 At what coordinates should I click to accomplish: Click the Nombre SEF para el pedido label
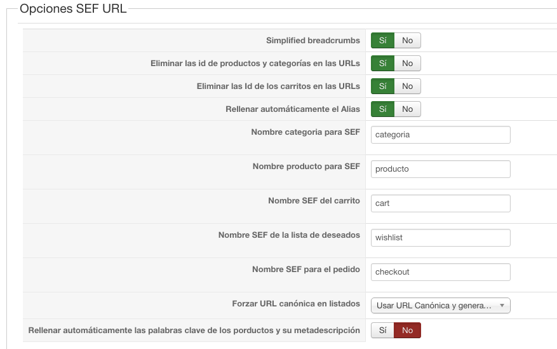tap(306, 270)
